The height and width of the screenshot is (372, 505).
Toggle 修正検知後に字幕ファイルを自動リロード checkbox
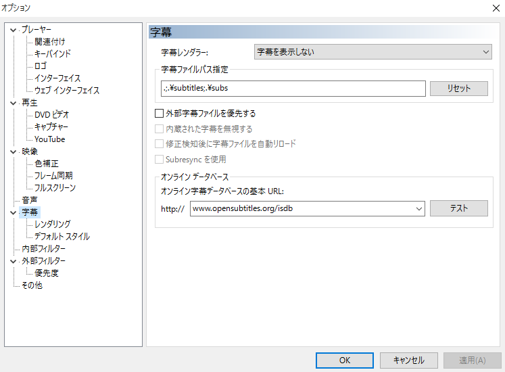(x=159, y=144)
